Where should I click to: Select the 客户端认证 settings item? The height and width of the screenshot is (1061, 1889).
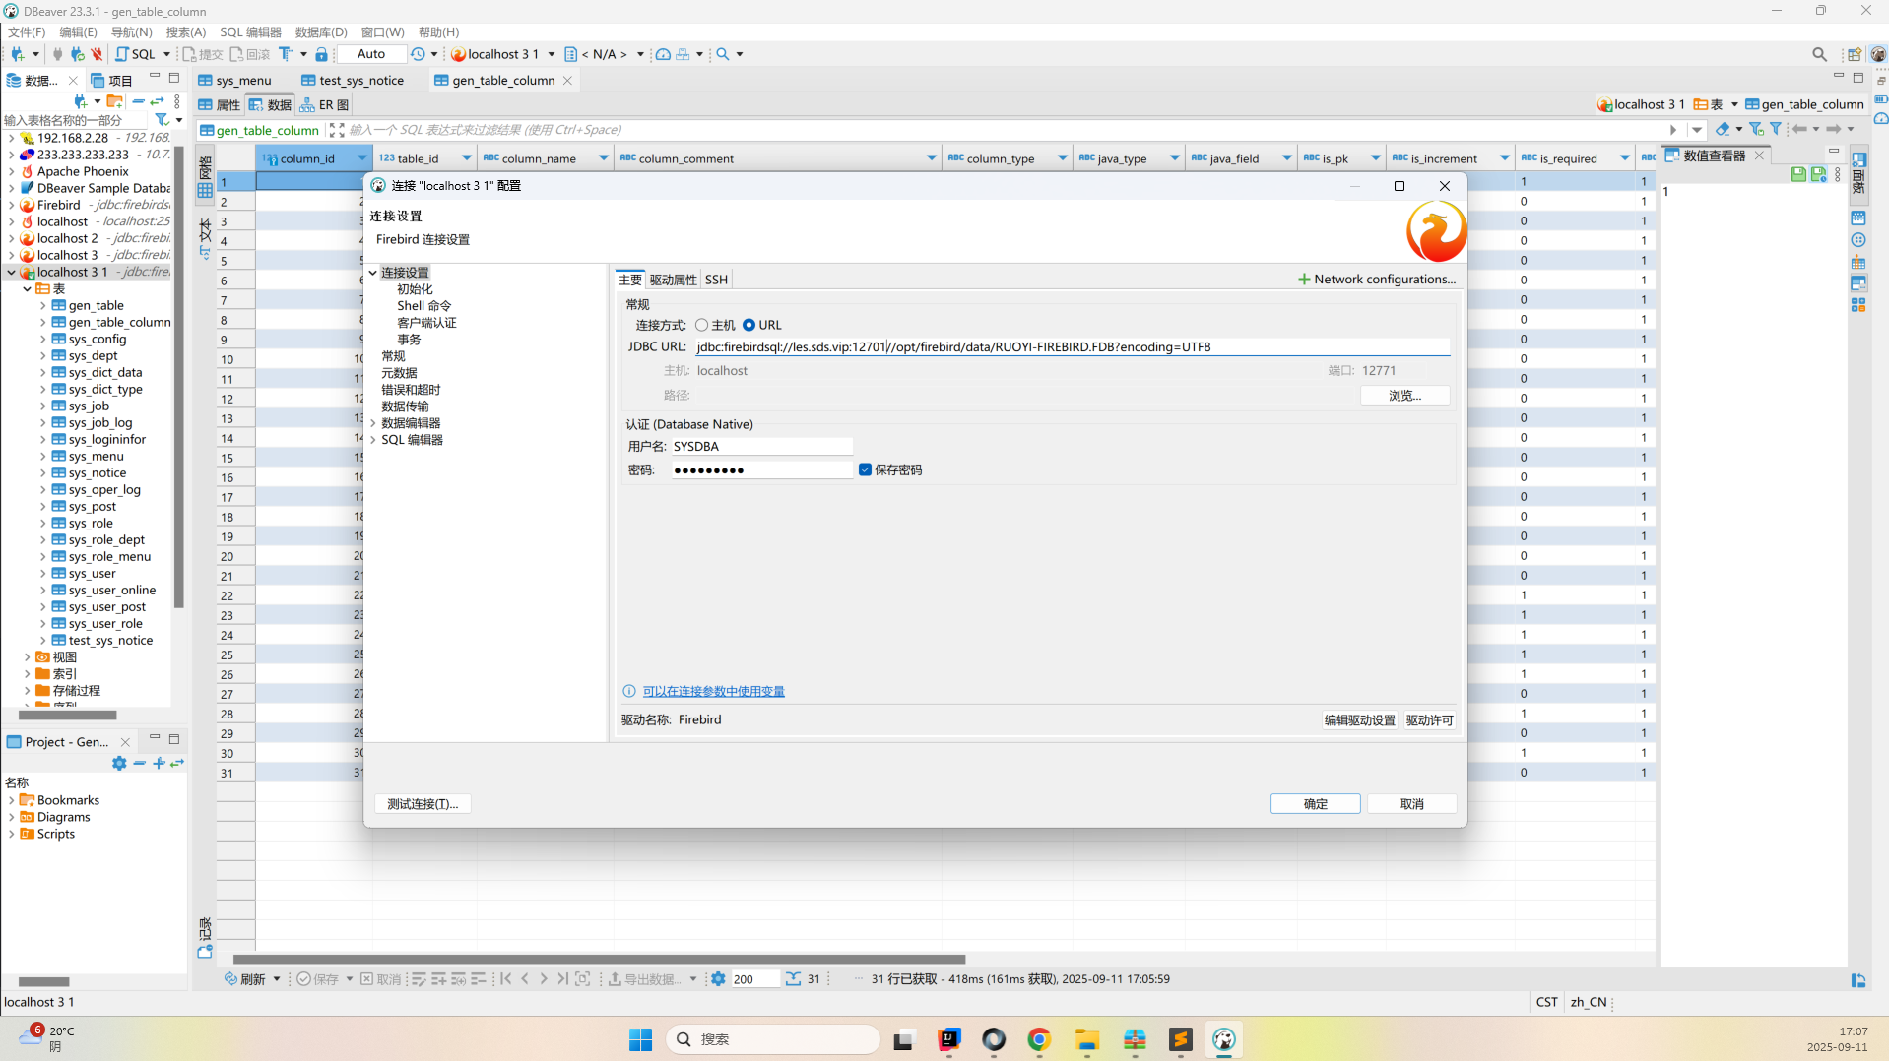click(426, 323)
